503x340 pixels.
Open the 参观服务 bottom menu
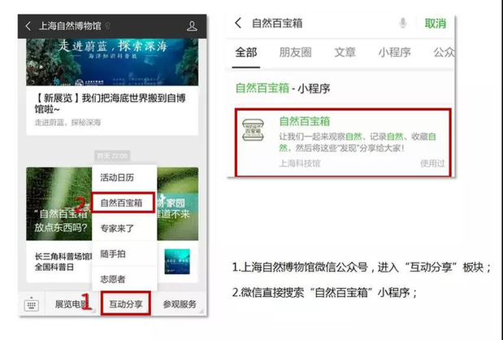(x=180, y=304)
